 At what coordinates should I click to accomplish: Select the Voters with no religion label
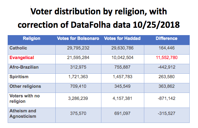(x=23, y=98)
